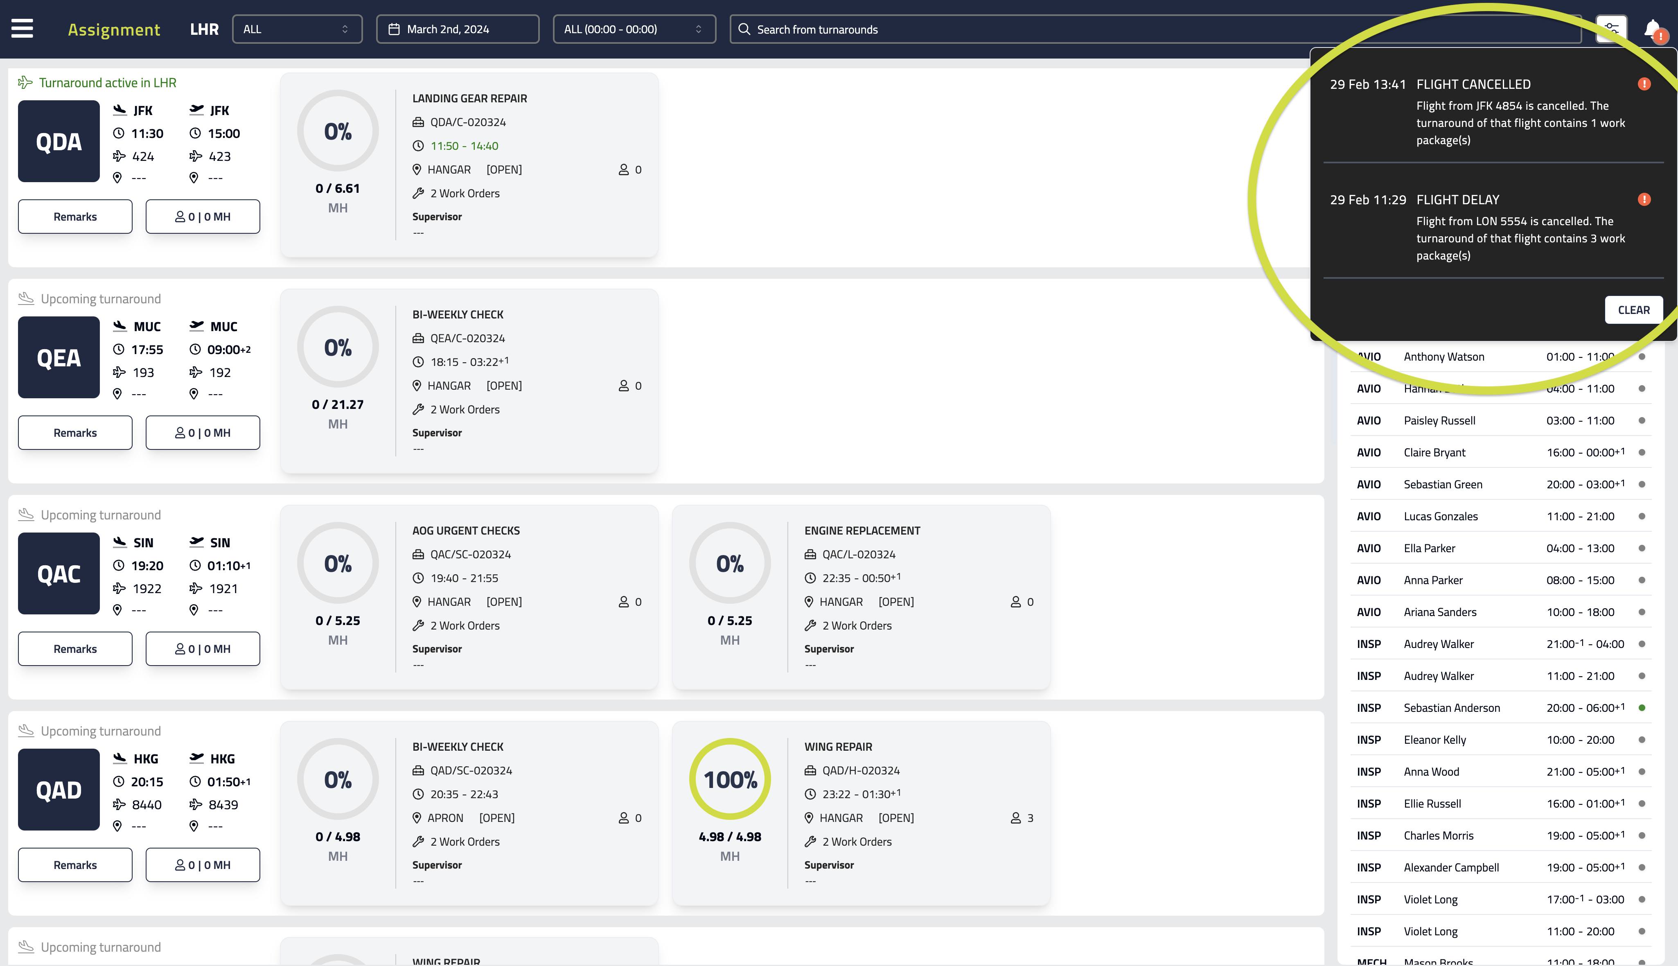Open the March 2nd, 2024 date selector
This screenshot has width=1678, height=966.
[457, 29]
